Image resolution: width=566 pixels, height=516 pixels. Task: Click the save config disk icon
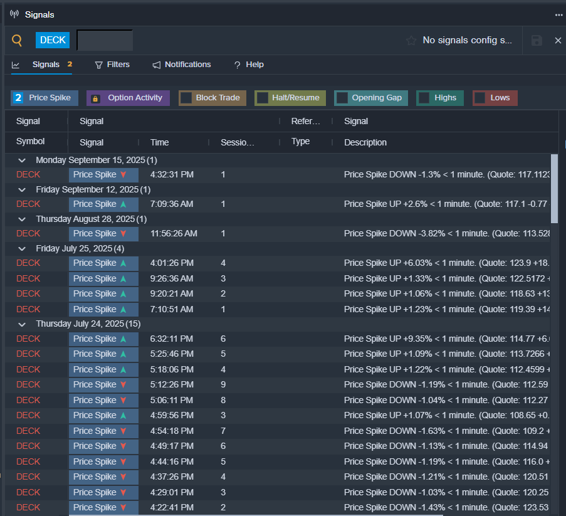click(x=537, y=41)
